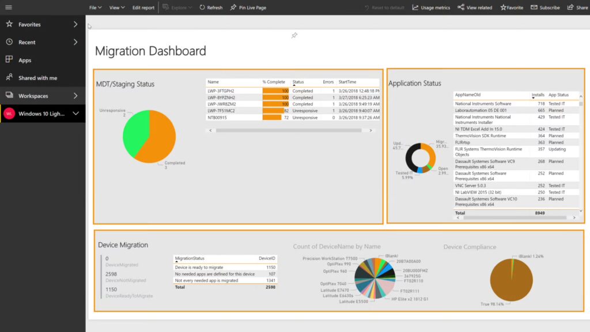Screen dimensions: 590x332
Task: Open Apps from the sidebar
Action: 25,60
